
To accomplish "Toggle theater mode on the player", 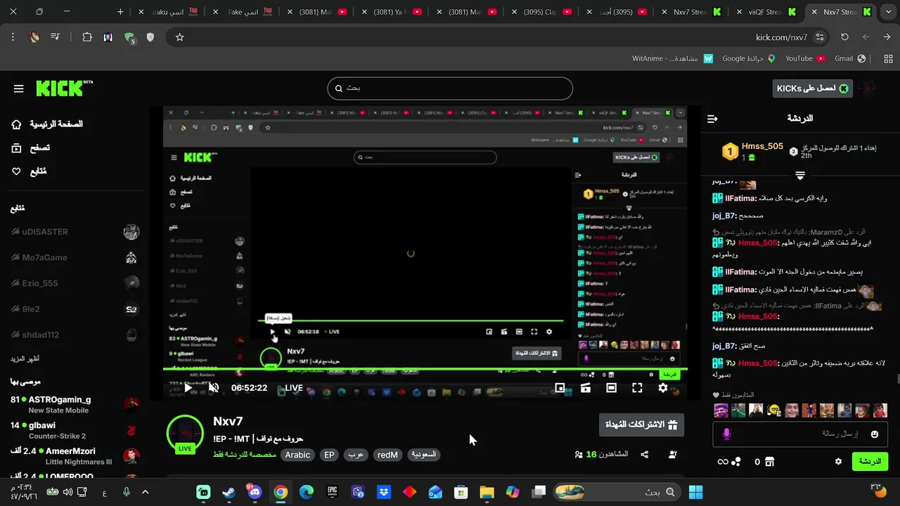I will [611, 388].
